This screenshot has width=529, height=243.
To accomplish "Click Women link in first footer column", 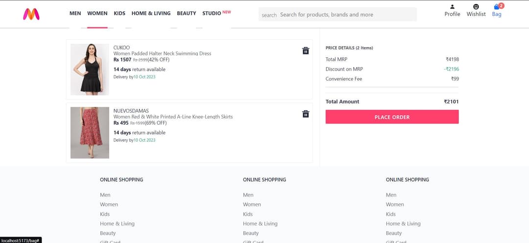I will tap(109, 204).
